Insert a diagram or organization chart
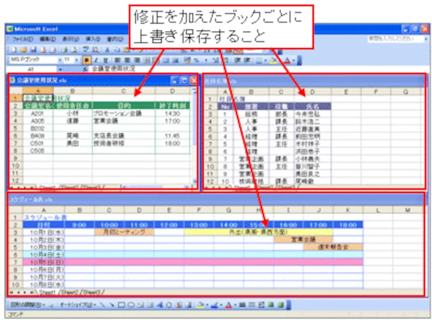432x322 pixels. 169,305
